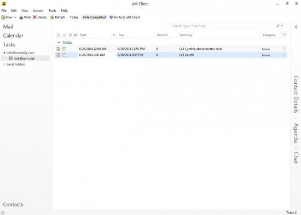Click the Print toolbar button
Image resolution: width=301 pixels, height=215 pixels.
pyautogui.click(x=25, y=18)
